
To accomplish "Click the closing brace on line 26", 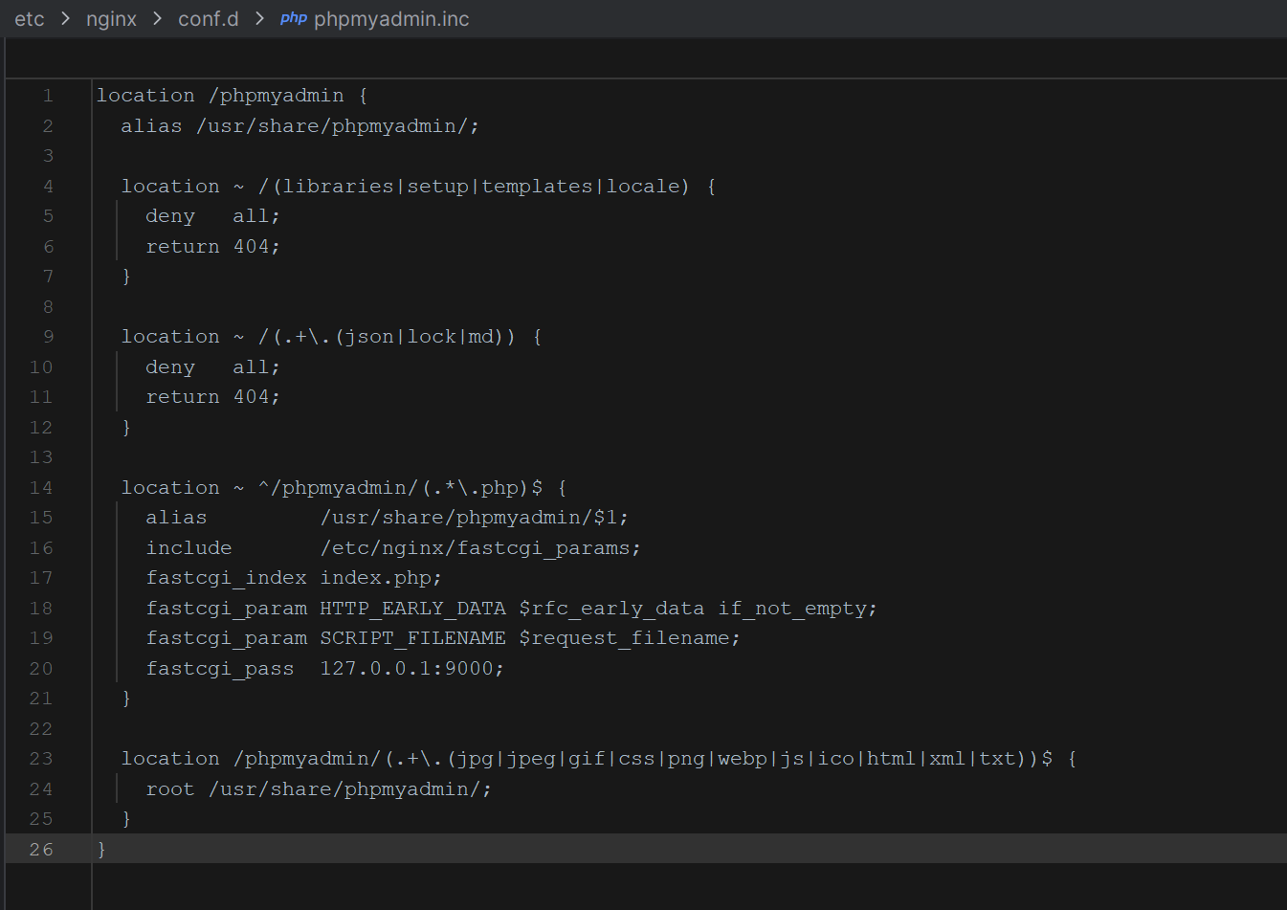I will tap(101, 850).
